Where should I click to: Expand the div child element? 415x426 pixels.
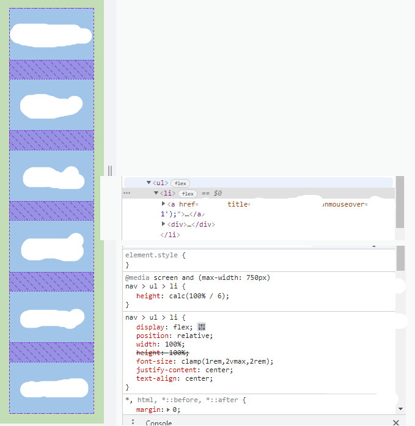tap(163, 224)
